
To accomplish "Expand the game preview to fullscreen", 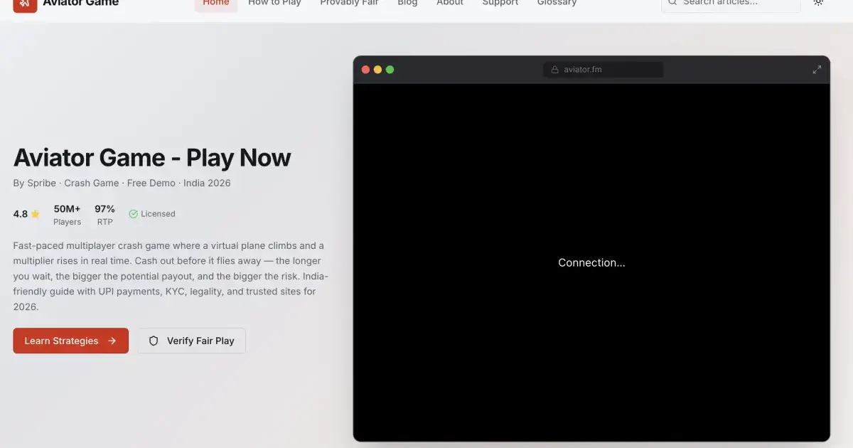I will tap(817, 70).
